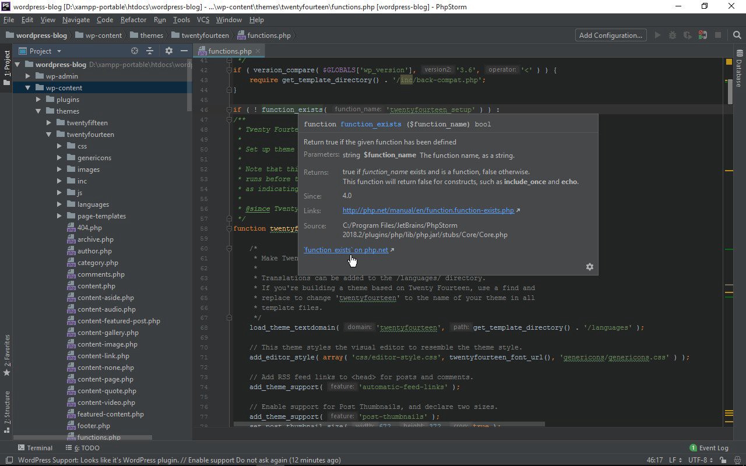Click the Collapse All icon in Project panel
746x466 pixels.
pos(150,51)
